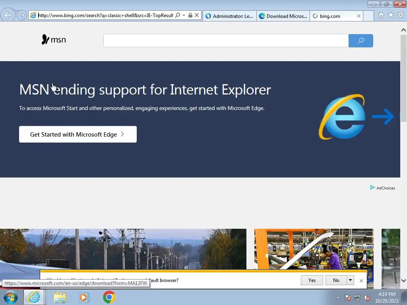
Task: Click the browser Back arrow button
Action: point(8,15)
